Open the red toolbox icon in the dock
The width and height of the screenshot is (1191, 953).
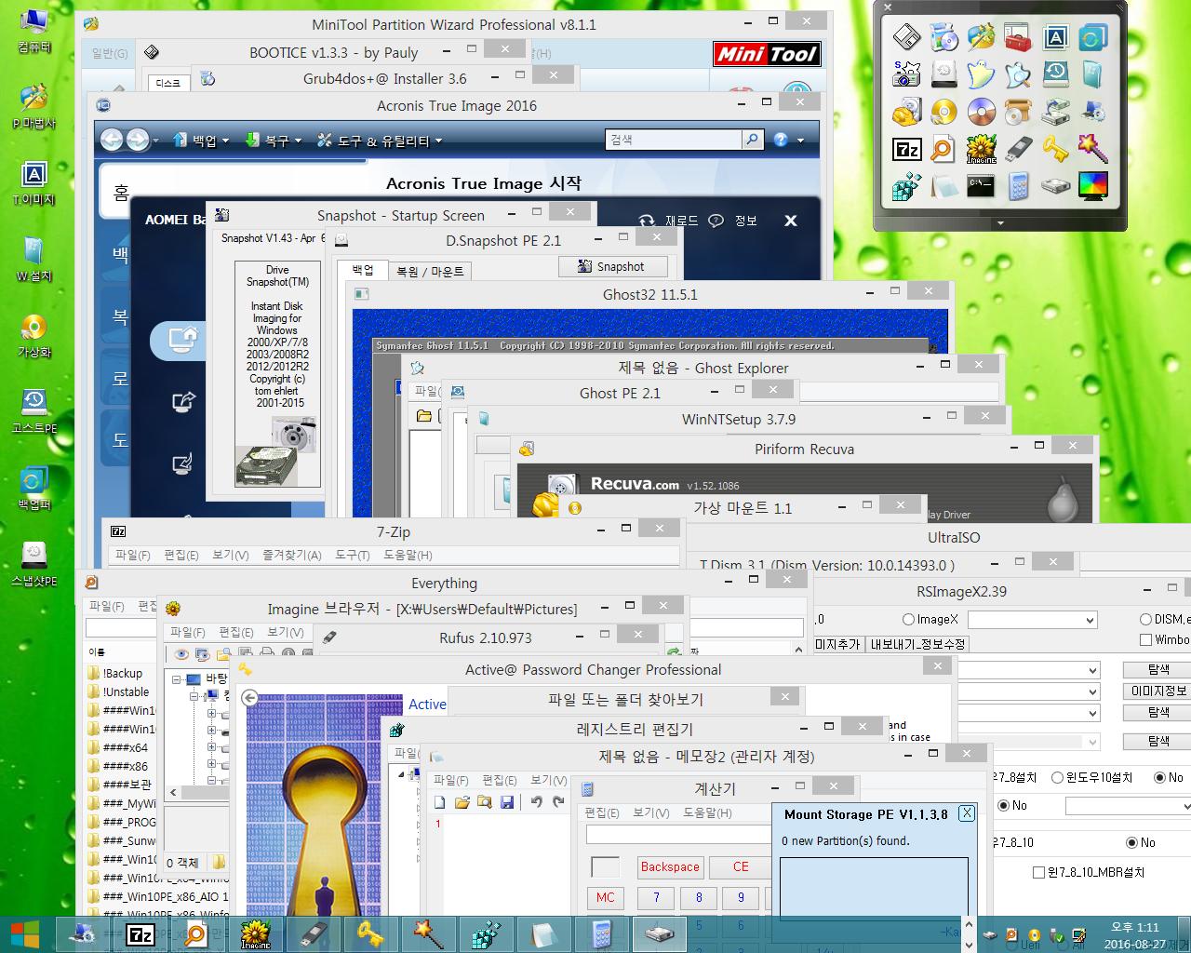pyautogui.click(x=1018, y=37)
